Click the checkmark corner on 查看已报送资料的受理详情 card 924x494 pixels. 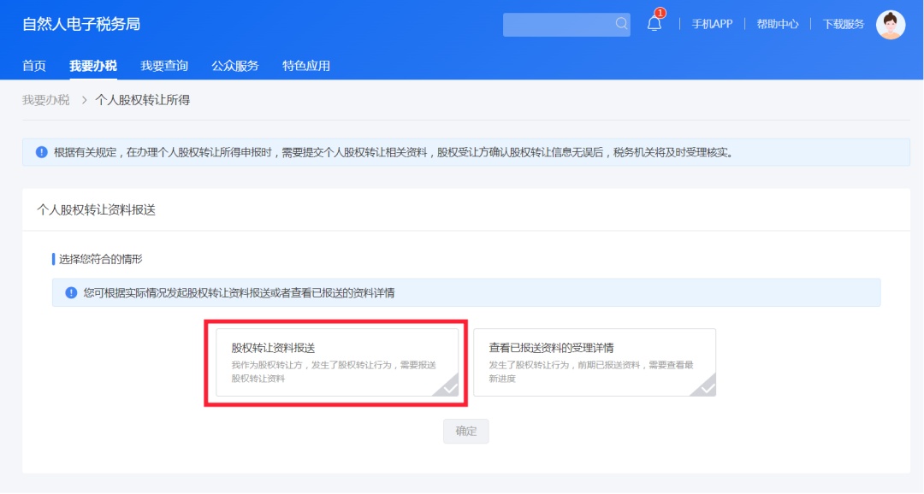tap(704, 385)
